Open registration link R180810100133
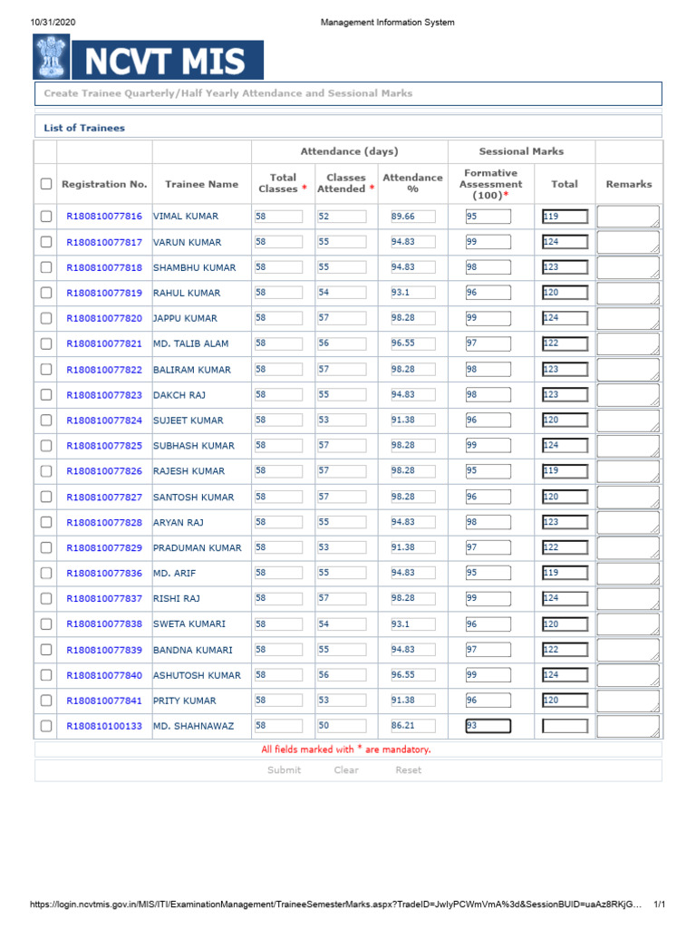Image resolution: width=696 pixels, height=928 pixels. 104,726
